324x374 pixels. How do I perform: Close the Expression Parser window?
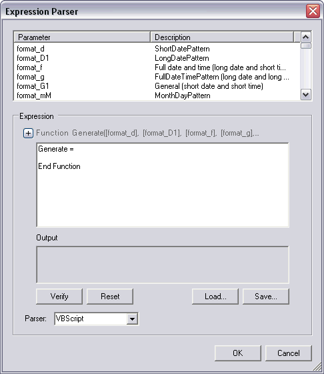pos(313,11)
